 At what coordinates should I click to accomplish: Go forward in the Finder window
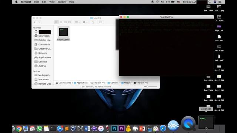(39, 22)
